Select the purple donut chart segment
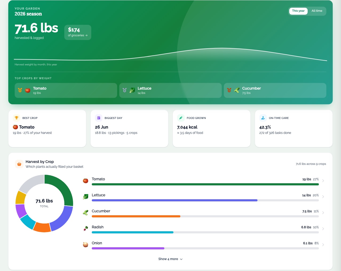341x271 pixels. [x=21, y=211]
